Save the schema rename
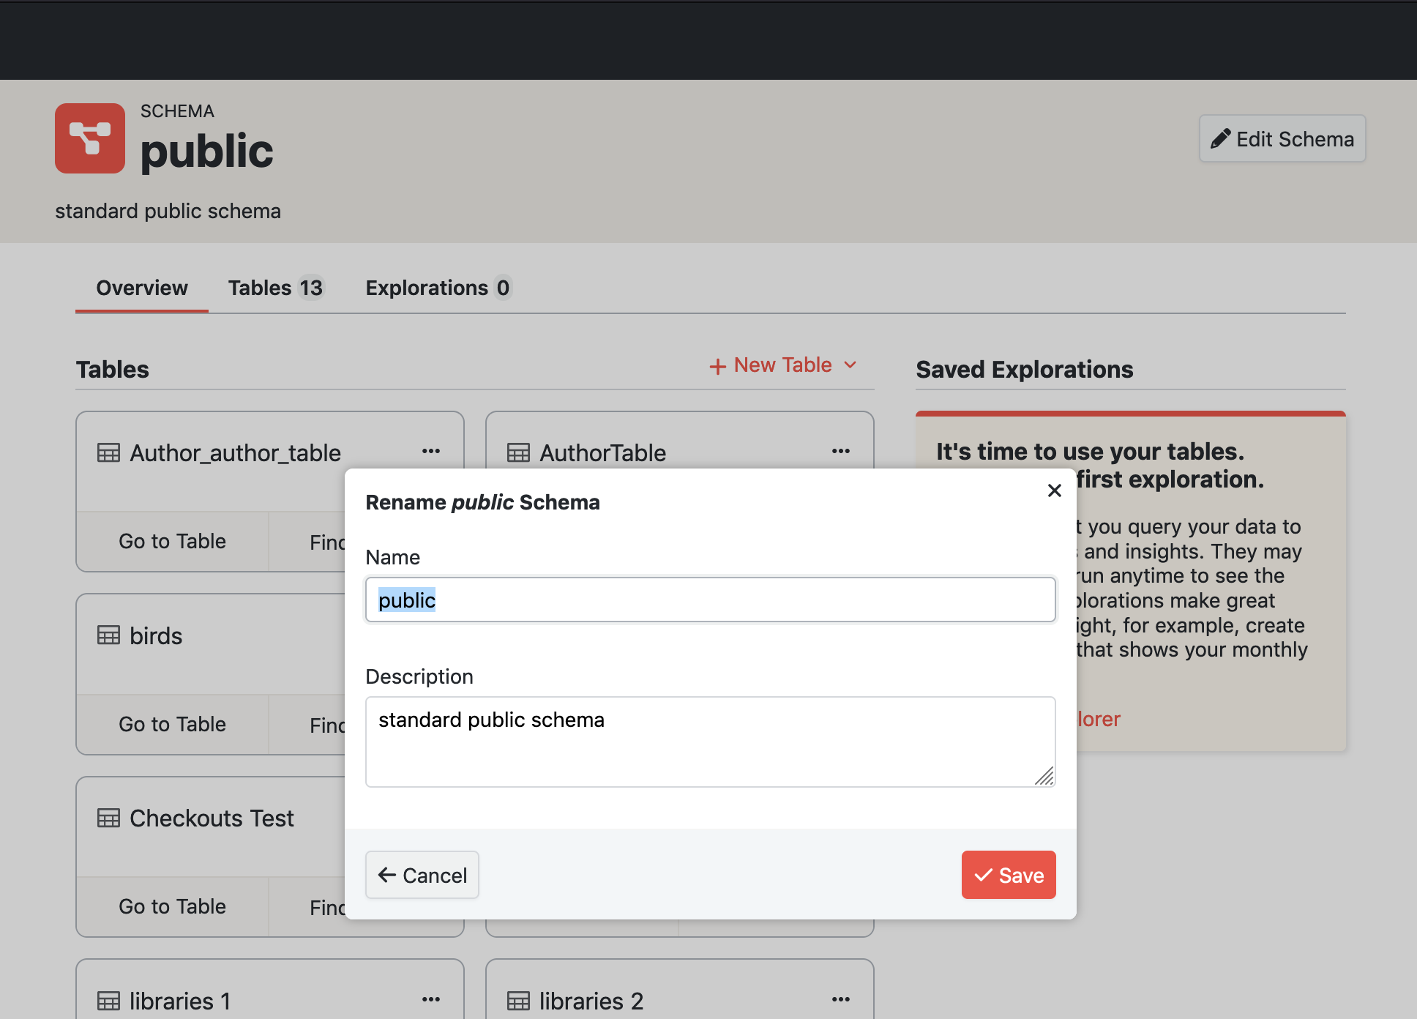Image resolution: width=1417 pixels, height=1019 pixels. point(1009,875)
